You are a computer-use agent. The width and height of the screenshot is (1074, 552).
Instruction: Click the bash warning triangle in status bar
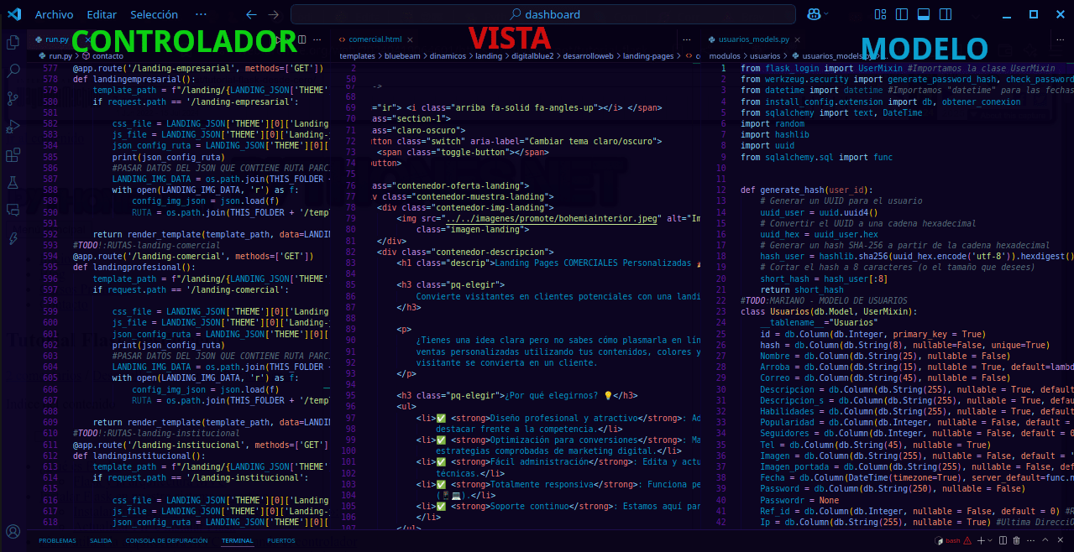click(967, 540)
